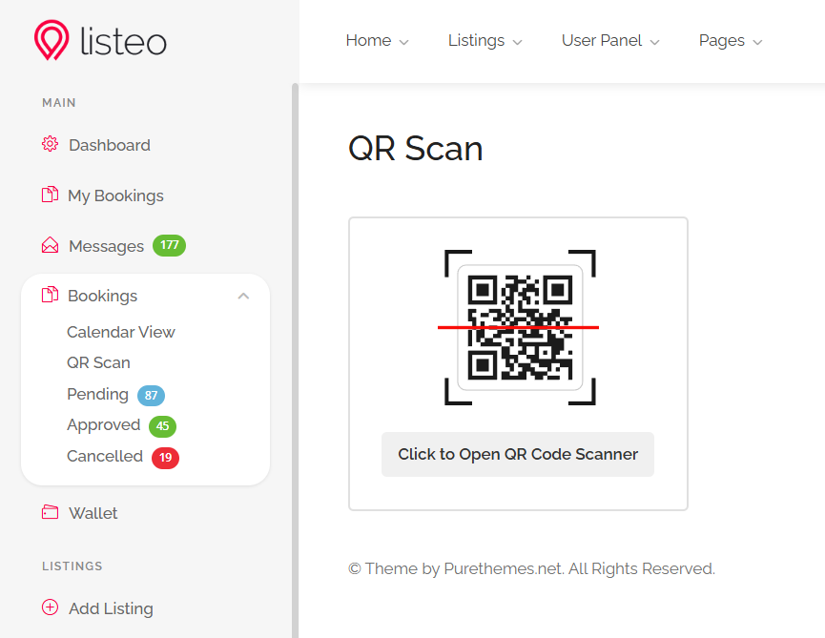Click the Add Listing plus icon
The width and height of the screenshot is (825, 638).
pyautogui.click(x=50, y=608)
